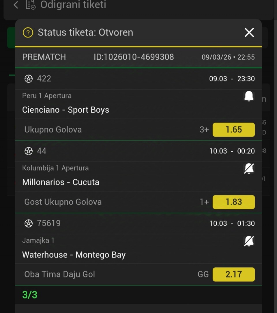Open the Waterhouse - Montego Bay match
This screenshot has width=277, height=313.
point(74,255)
